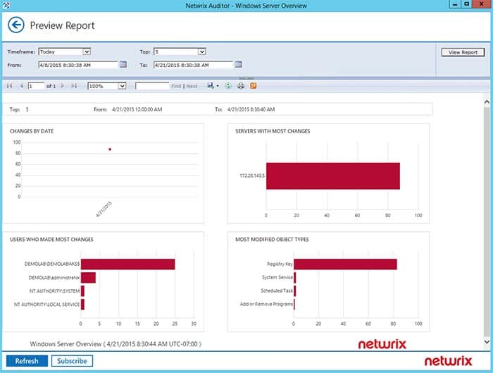Click the 172.28.143.5 server label
Screen dimensions: 493x373
point(252,176)
